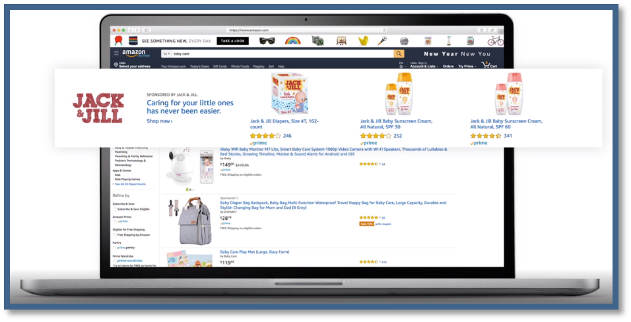Screen dimensions: 631x322
Task: Click the browser back arrow
Action: click(131, 30)
